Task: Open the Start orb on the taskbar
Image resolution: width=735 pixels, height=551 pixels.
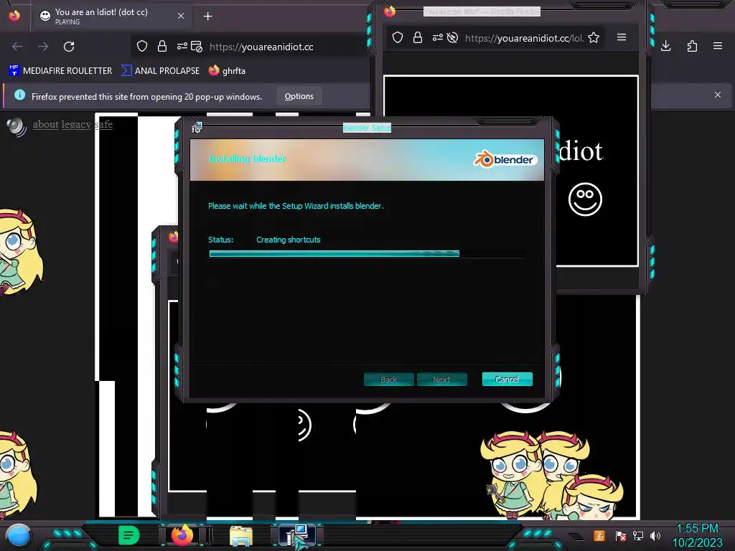Action: (19, 535)
